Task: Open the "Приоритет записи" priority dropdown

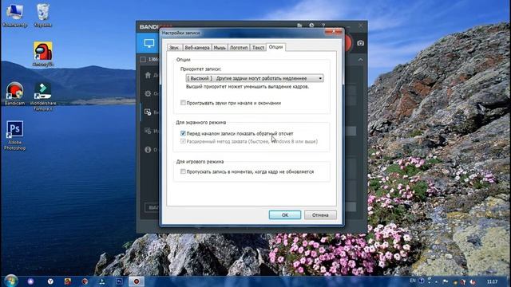Action: (x=255, y=78)
